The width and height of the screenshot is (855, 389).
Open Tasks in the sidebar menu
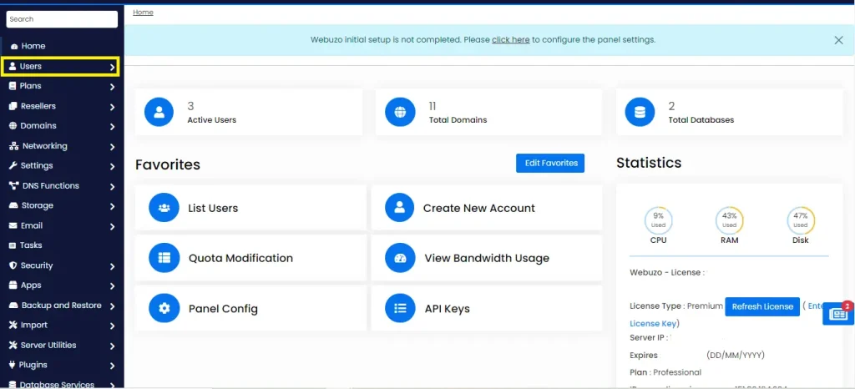[x=31, y=245]
